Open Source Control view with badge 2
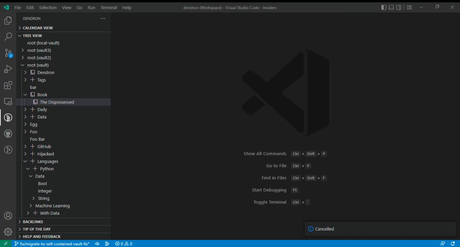 [8, 53]
